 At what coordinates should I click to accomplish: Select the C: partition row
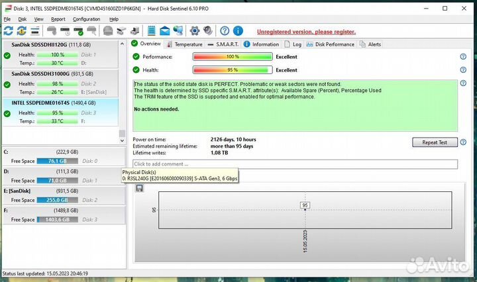coord(64,156)
